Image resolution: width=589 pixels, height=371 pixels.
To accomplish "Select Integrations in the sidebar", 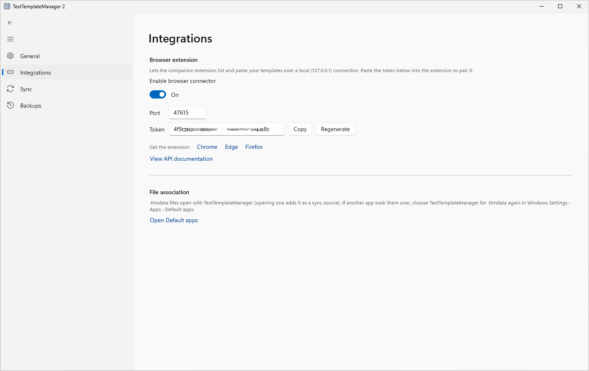I will 66,73.
